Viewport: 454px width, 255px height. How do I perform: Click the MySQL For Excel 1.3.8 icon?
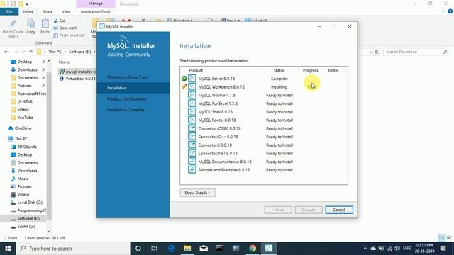tap(192, 103)
